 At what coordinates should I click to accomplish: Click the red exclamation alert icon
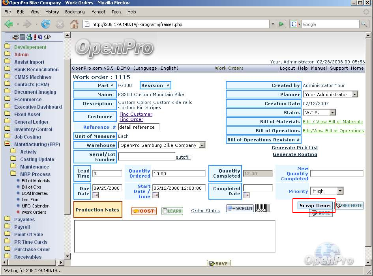point(35,37)
